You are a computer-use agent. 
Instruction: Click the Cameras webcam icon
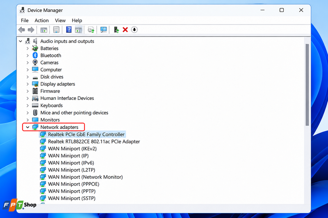[35, 63]
